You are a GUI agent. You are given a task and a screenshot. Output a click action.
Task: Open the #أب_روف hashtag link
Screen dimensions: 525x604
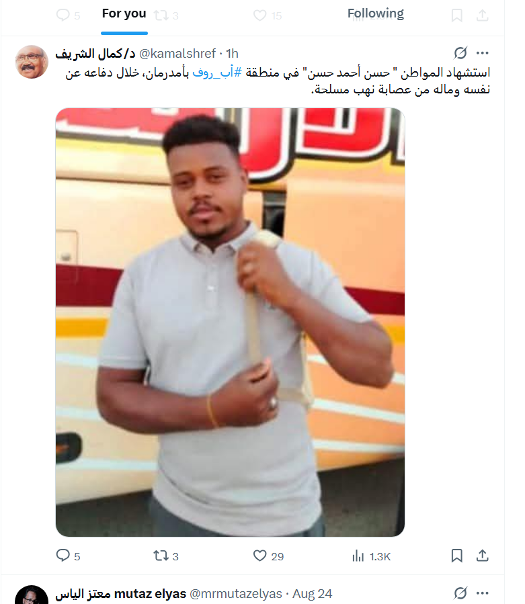216,72
